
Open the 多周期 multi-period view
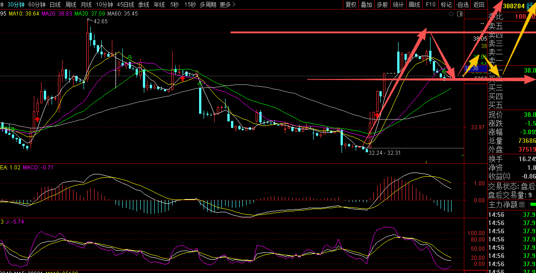(208, 5)
